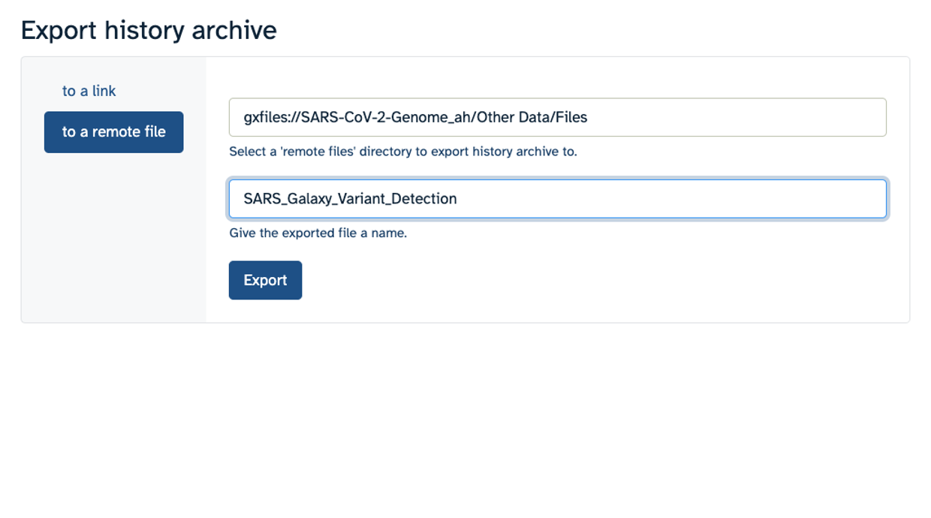Screen dimensions: 931x518
Task: Click the 'Select a remote files directory' help text
Action: coord(403,151)
